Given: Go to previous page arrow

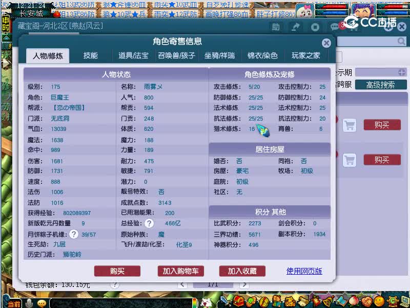Looking at the screenshot, I should coord(182,284).
